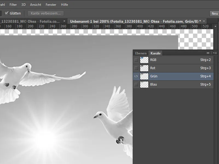This screenshot has height=164, width=219.
Task: Click the Kante verbessern button
Action: [x=46, y=13]
